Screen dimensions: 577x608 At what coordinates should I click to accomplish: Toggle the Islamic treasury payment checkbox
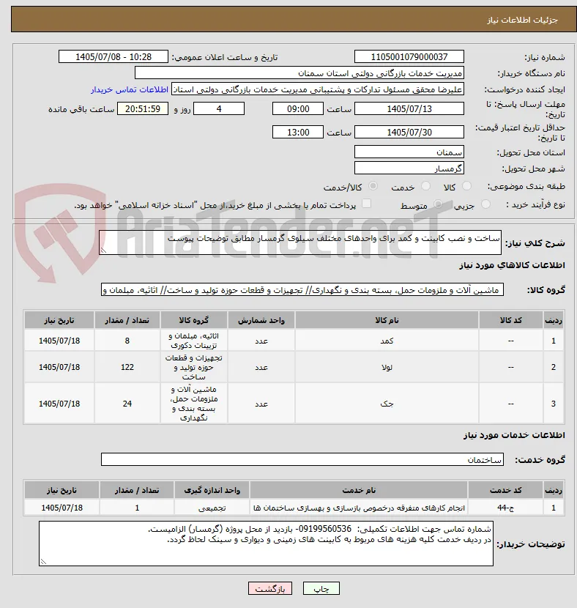tap(366, 203)
